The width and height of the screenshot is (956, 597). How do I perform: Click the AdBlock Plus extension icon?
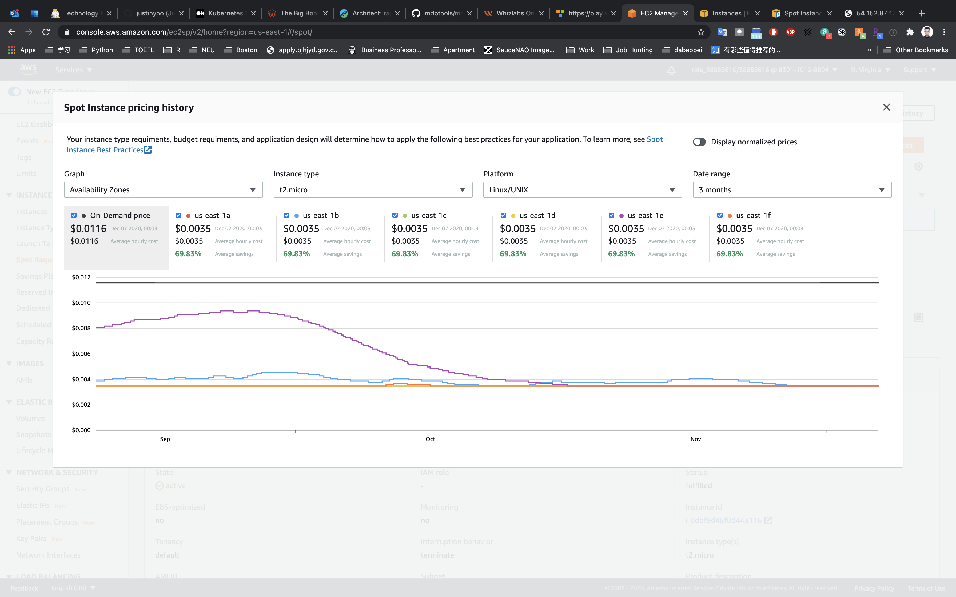point(790,32)
